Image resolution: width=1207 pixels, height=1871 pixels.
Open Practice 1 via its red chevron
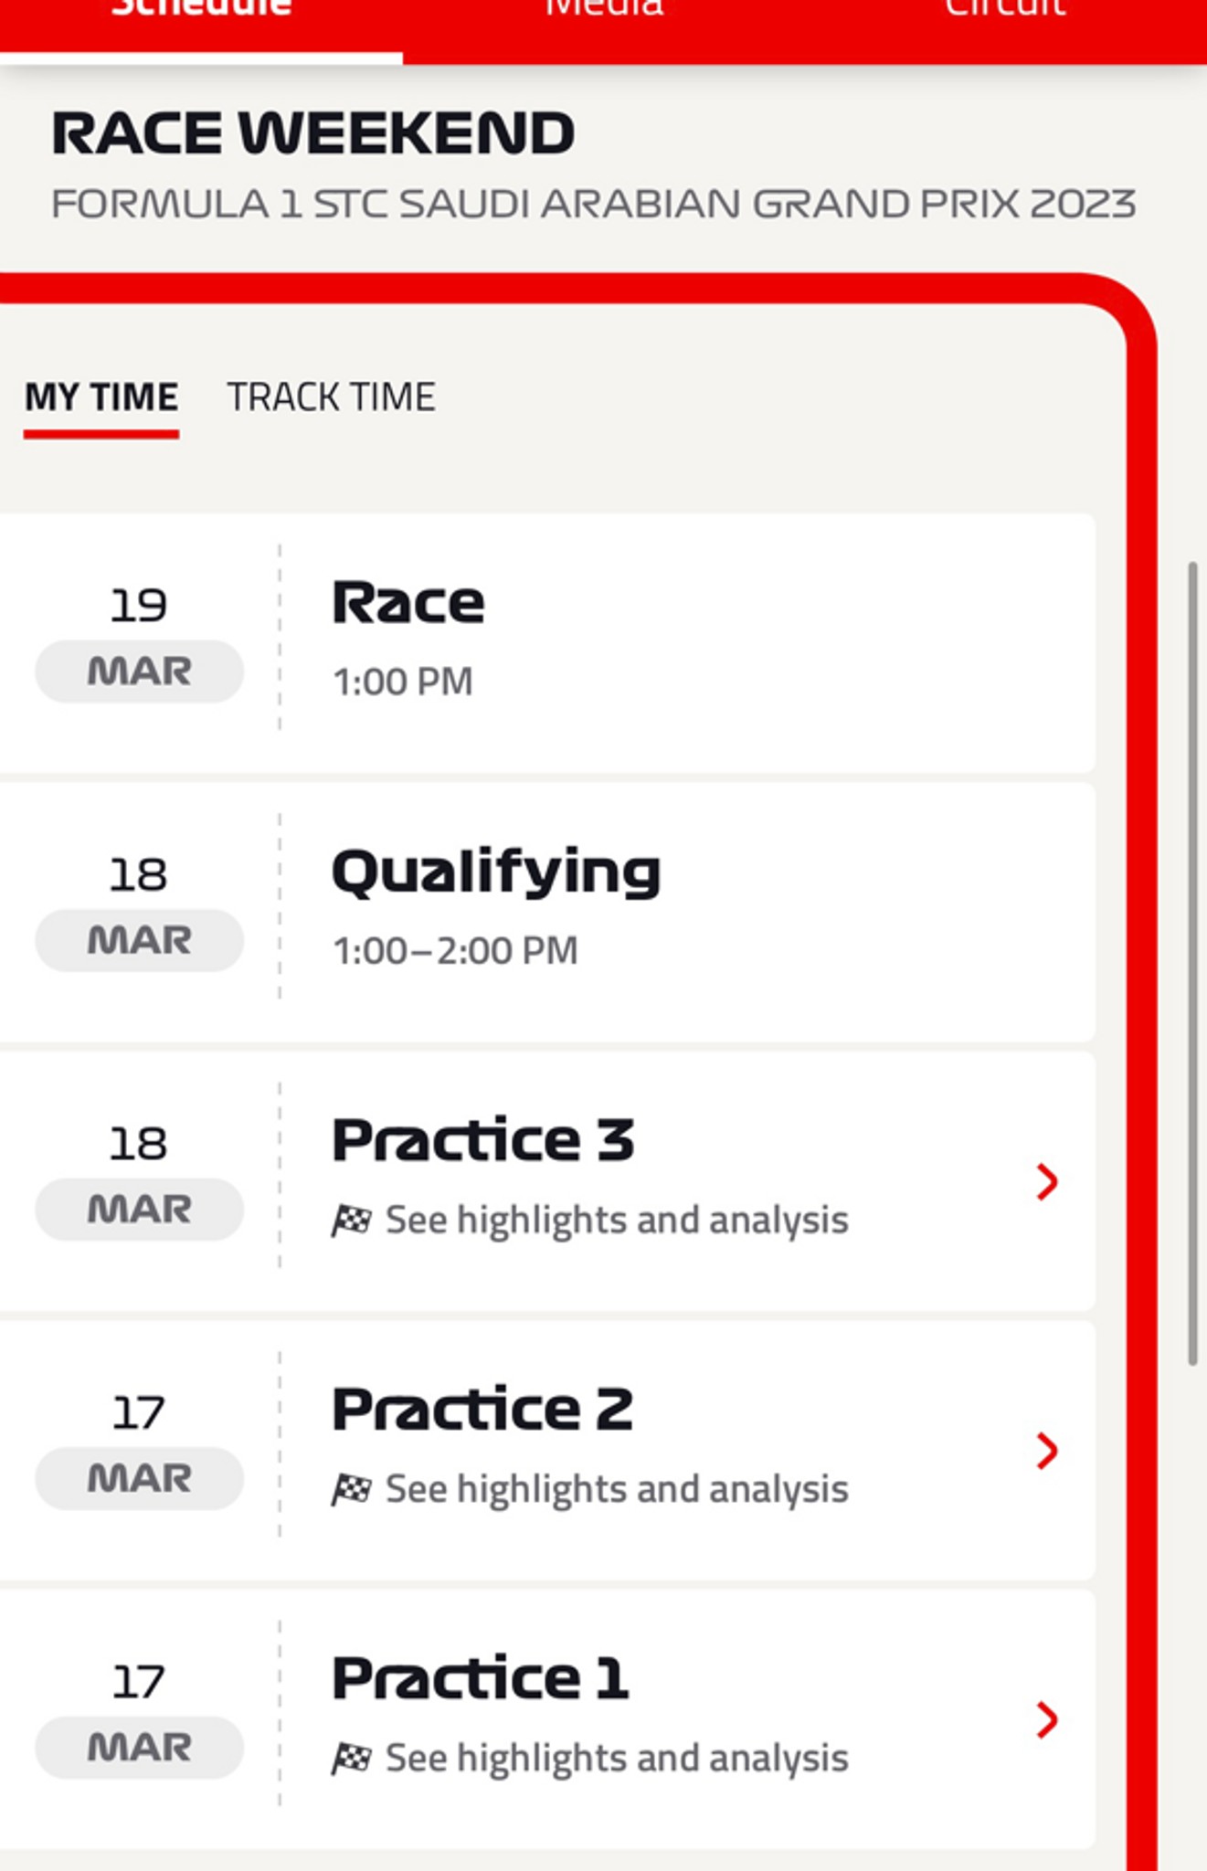[1047, 1719]
